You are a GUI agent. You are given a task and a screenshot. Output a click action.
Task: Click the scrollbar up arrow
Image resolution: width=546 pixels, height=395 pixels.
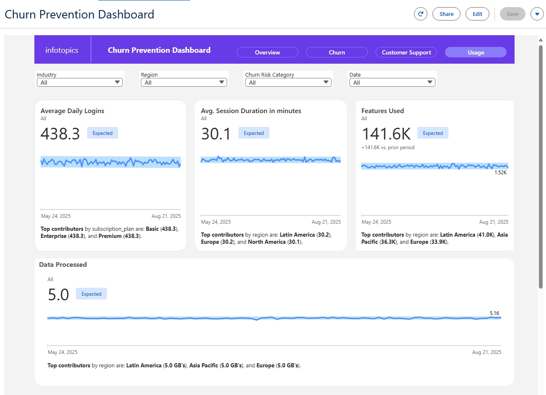pos(541,40)
